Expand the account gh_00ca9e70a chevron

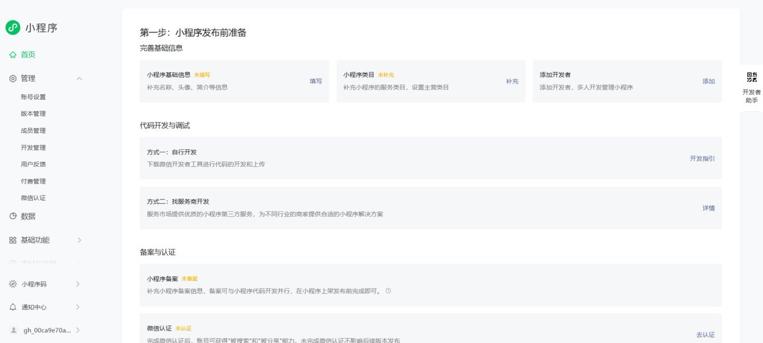pyautogui.click(x=78, y=330)
